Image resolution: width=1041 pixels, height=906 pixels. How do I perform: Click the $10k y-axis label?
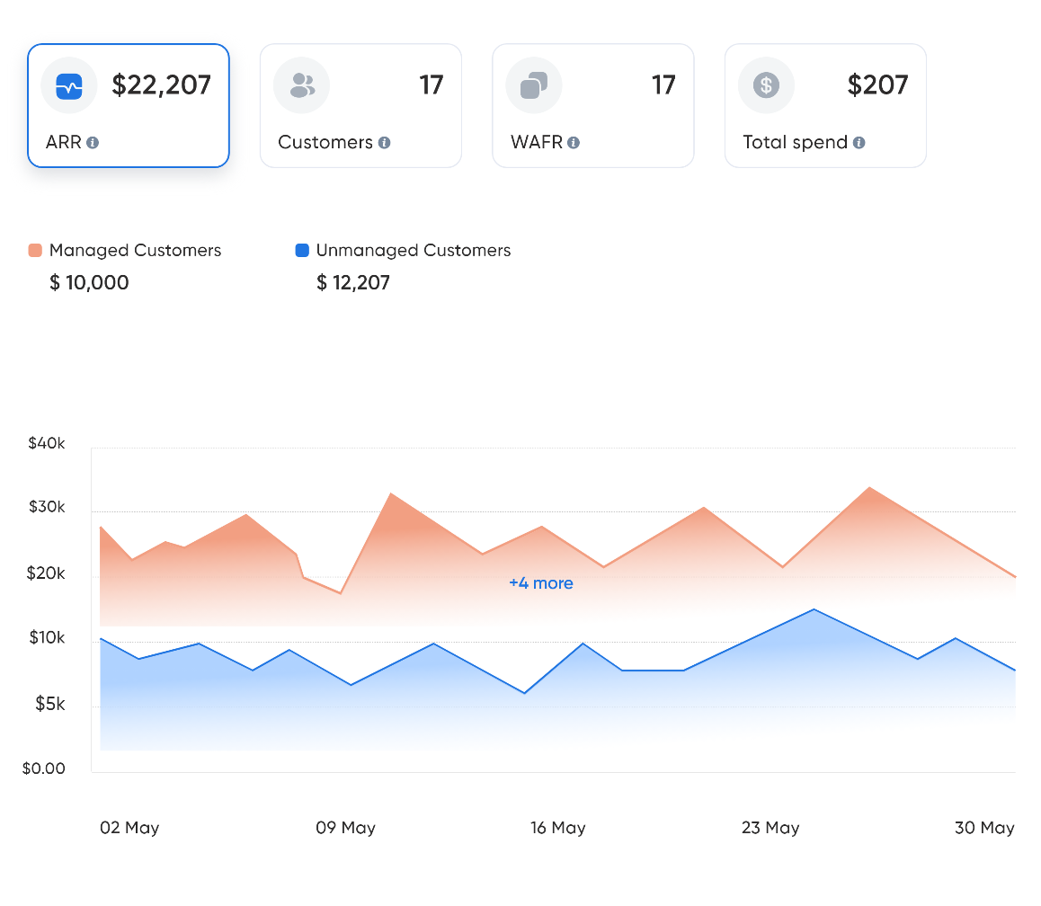click(47, 638)
